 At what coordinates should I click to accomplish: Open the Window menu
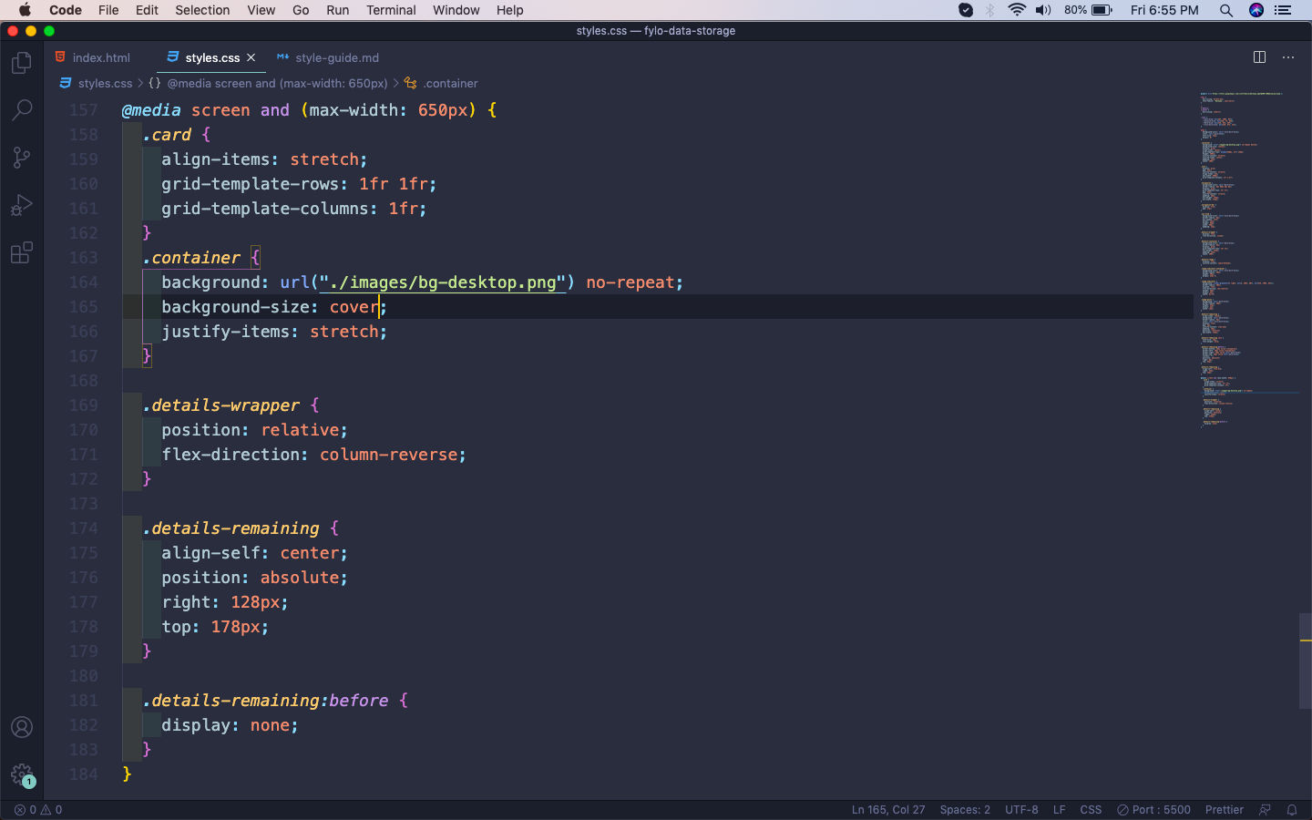click(x=456, y=10)
